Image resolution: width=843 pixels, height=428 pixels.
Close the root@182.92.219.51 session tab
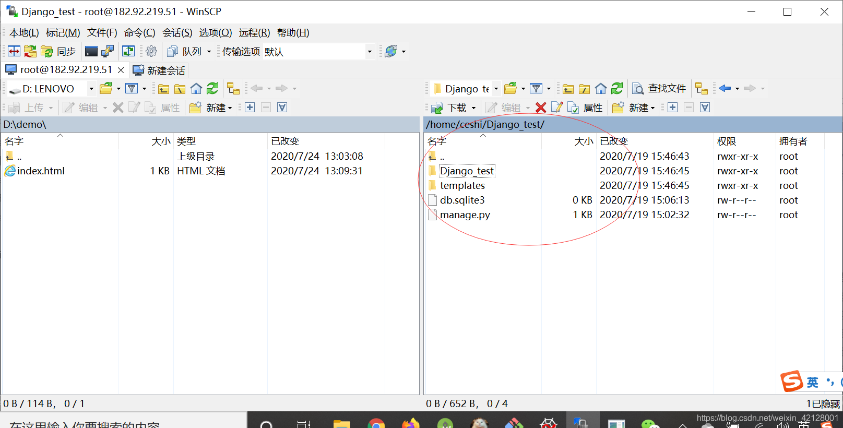click(121, 70)
